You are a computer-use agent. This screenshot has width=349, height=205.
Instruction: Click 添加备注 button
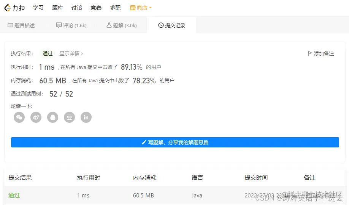[x=321, y=53]
